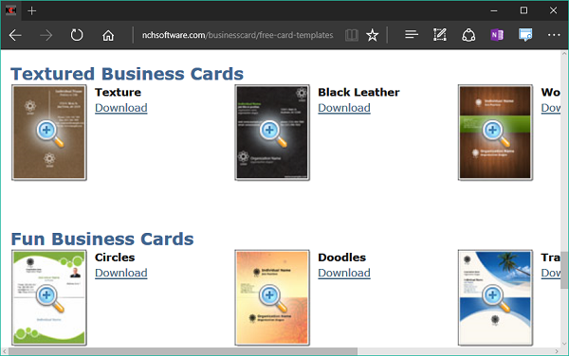Preview the tropical beach card thumbnail

click(495, 297)
